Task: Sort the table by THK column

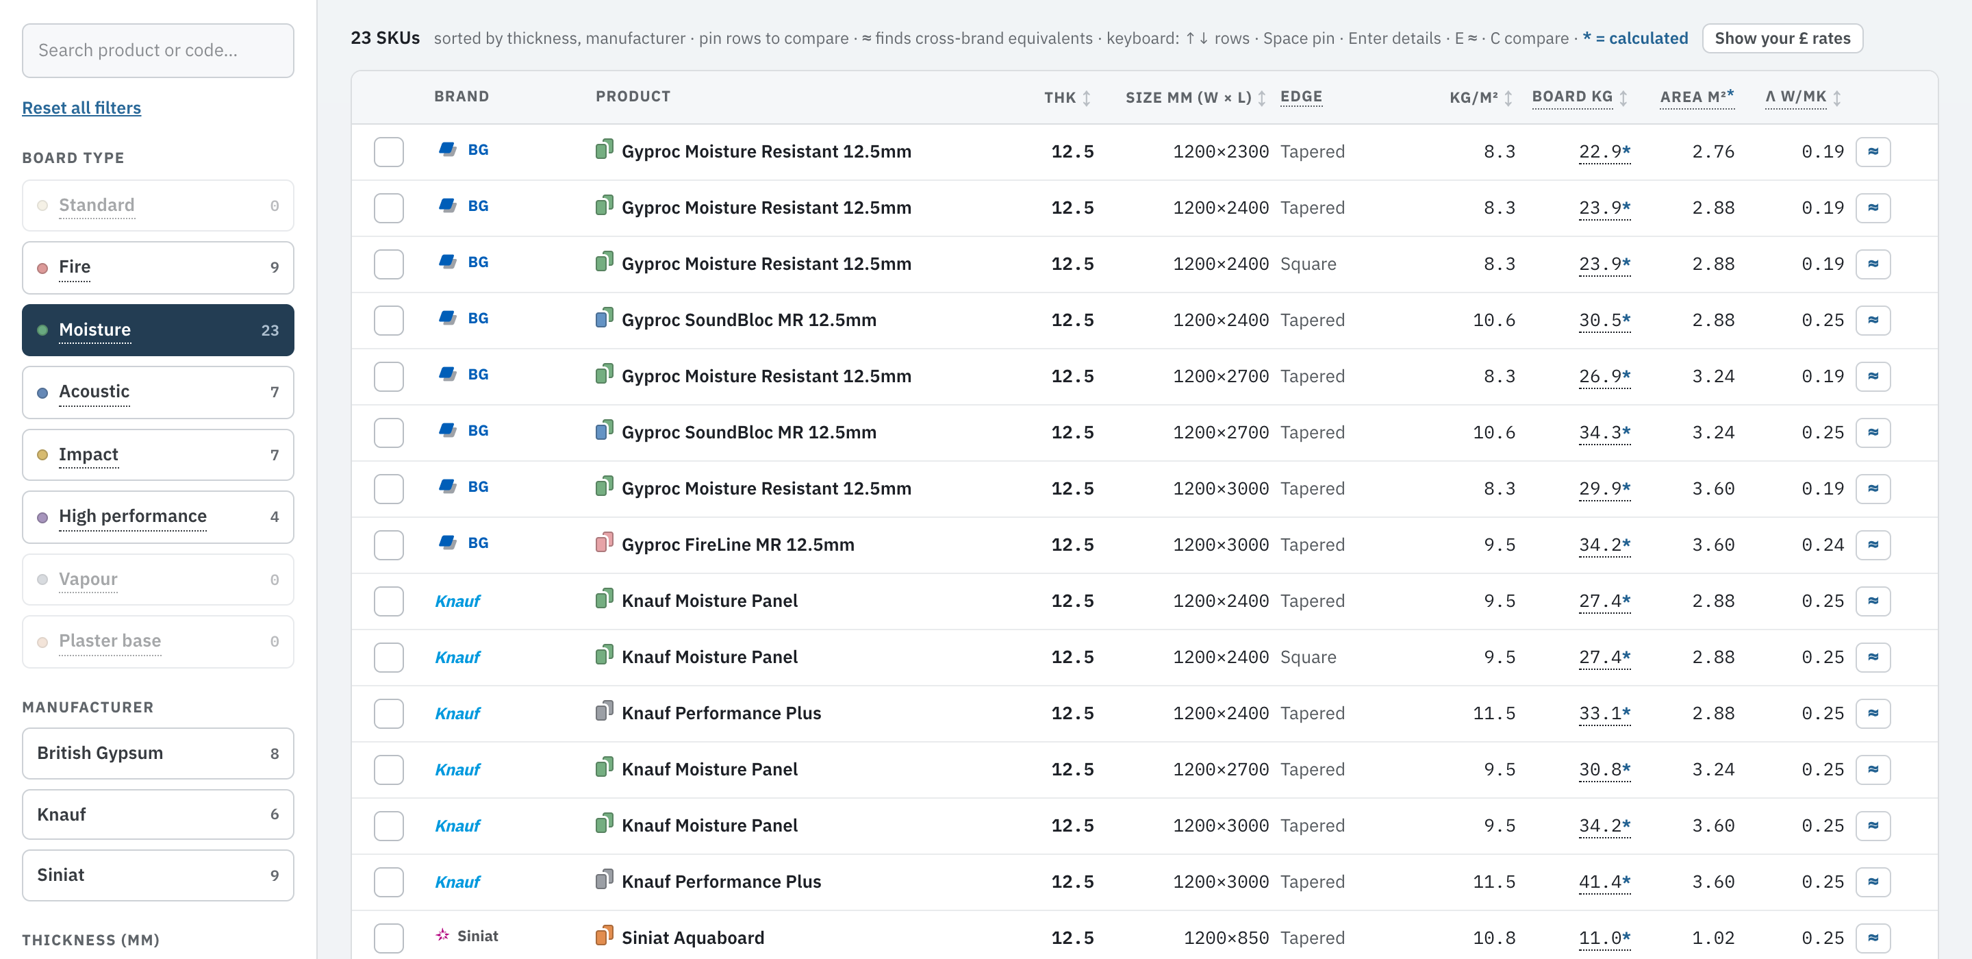Action: point(1067,97)
